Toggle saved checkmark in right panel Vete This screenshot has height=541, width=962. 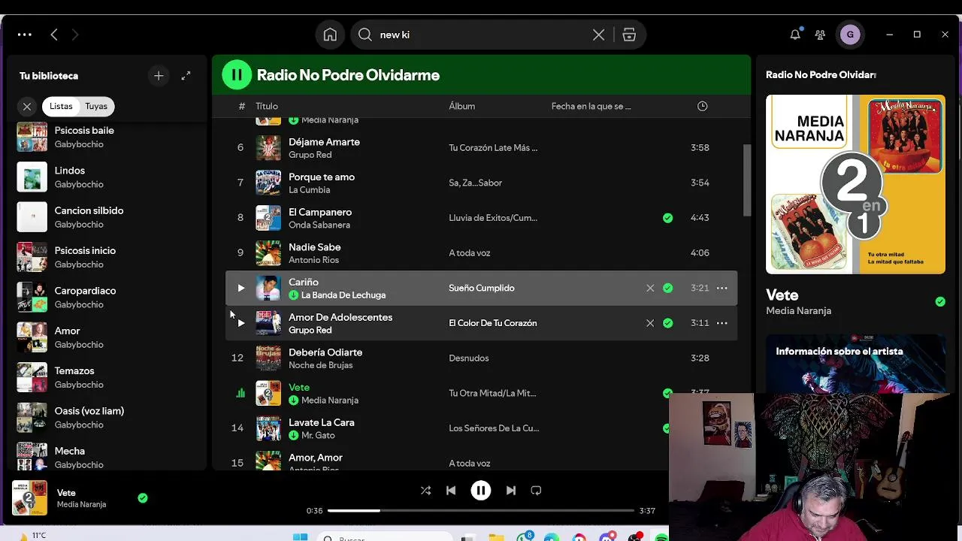click(940, 301)
